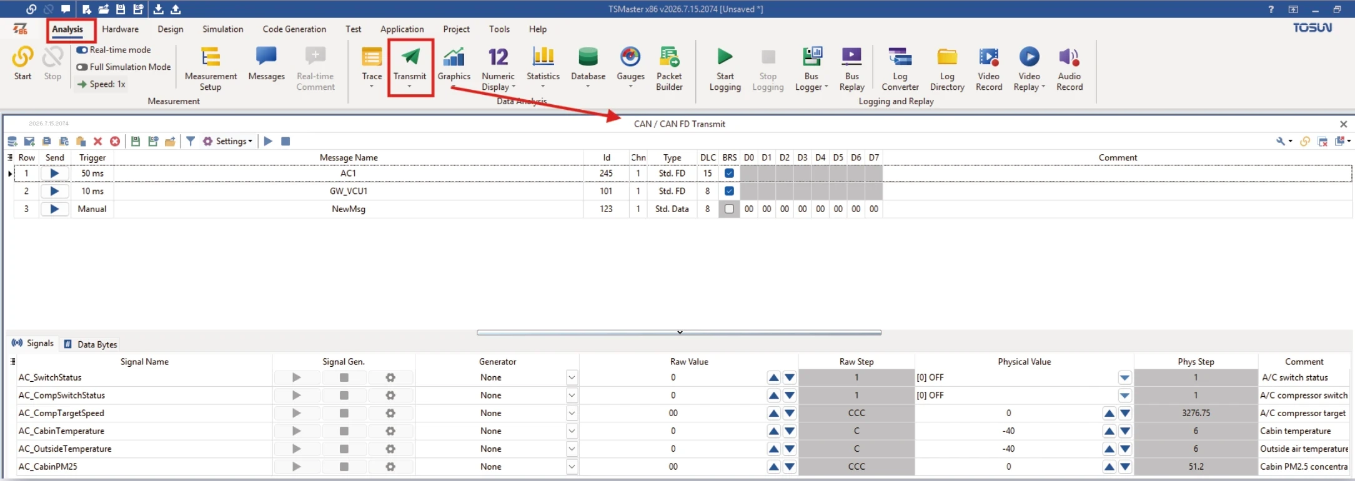
Task: Open the Bus Replay tool
Action: (851, 69)
